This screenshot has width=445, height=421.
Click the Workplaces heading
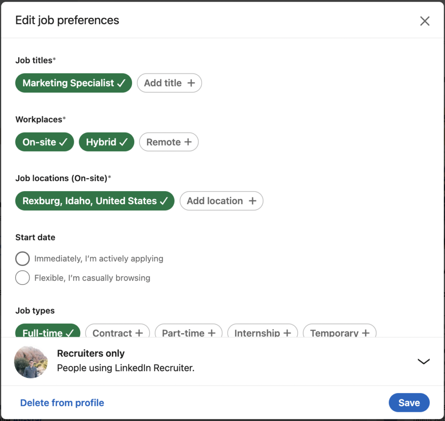click(40, 119)
